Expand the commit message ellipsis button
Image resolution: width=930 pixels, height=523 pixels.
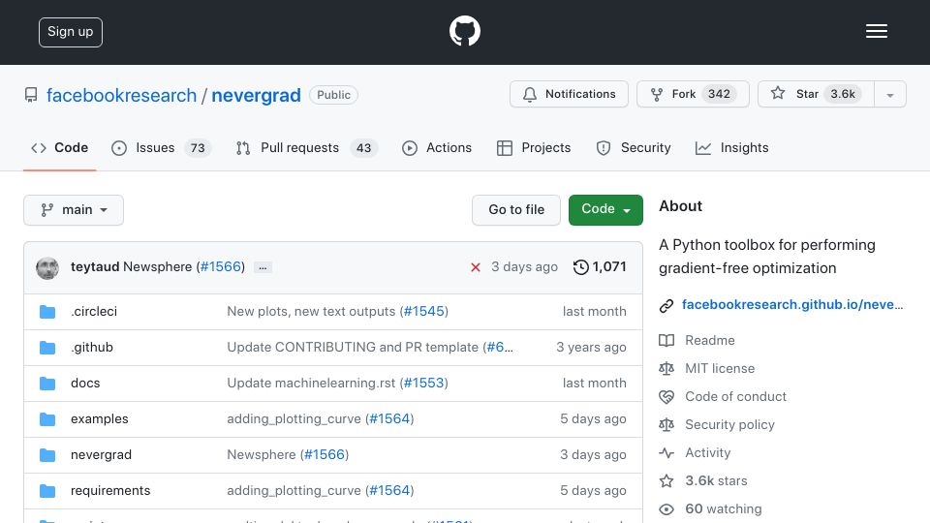(x=263, y=268)
